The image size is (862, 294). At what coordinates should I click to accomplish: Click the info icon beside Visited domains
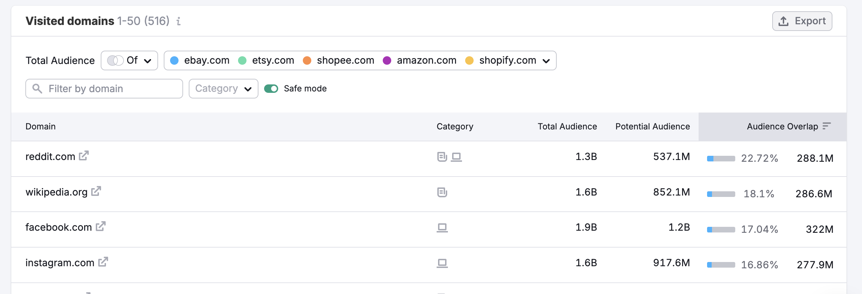179,21
